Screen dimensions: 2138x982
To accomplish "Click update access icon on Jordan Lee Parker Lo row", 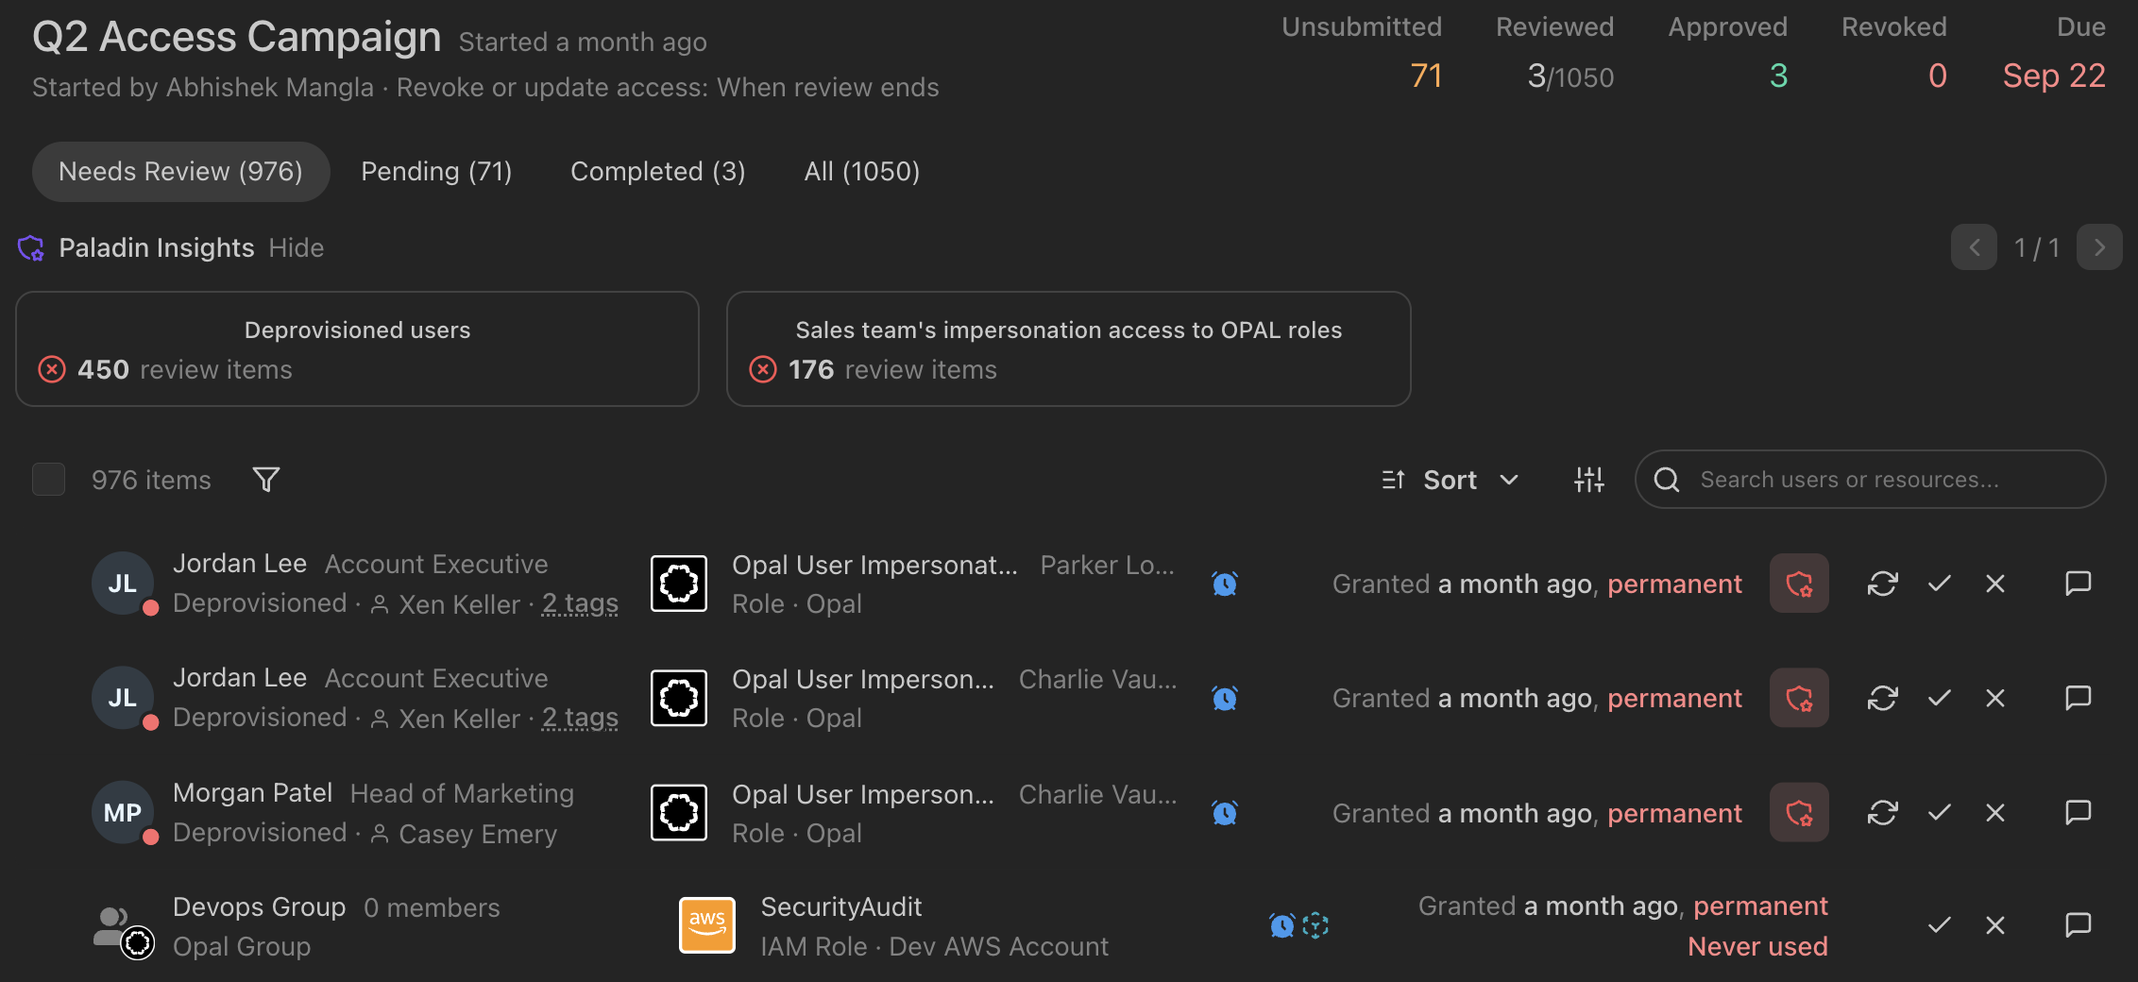I will click(x=1882, y=584).
